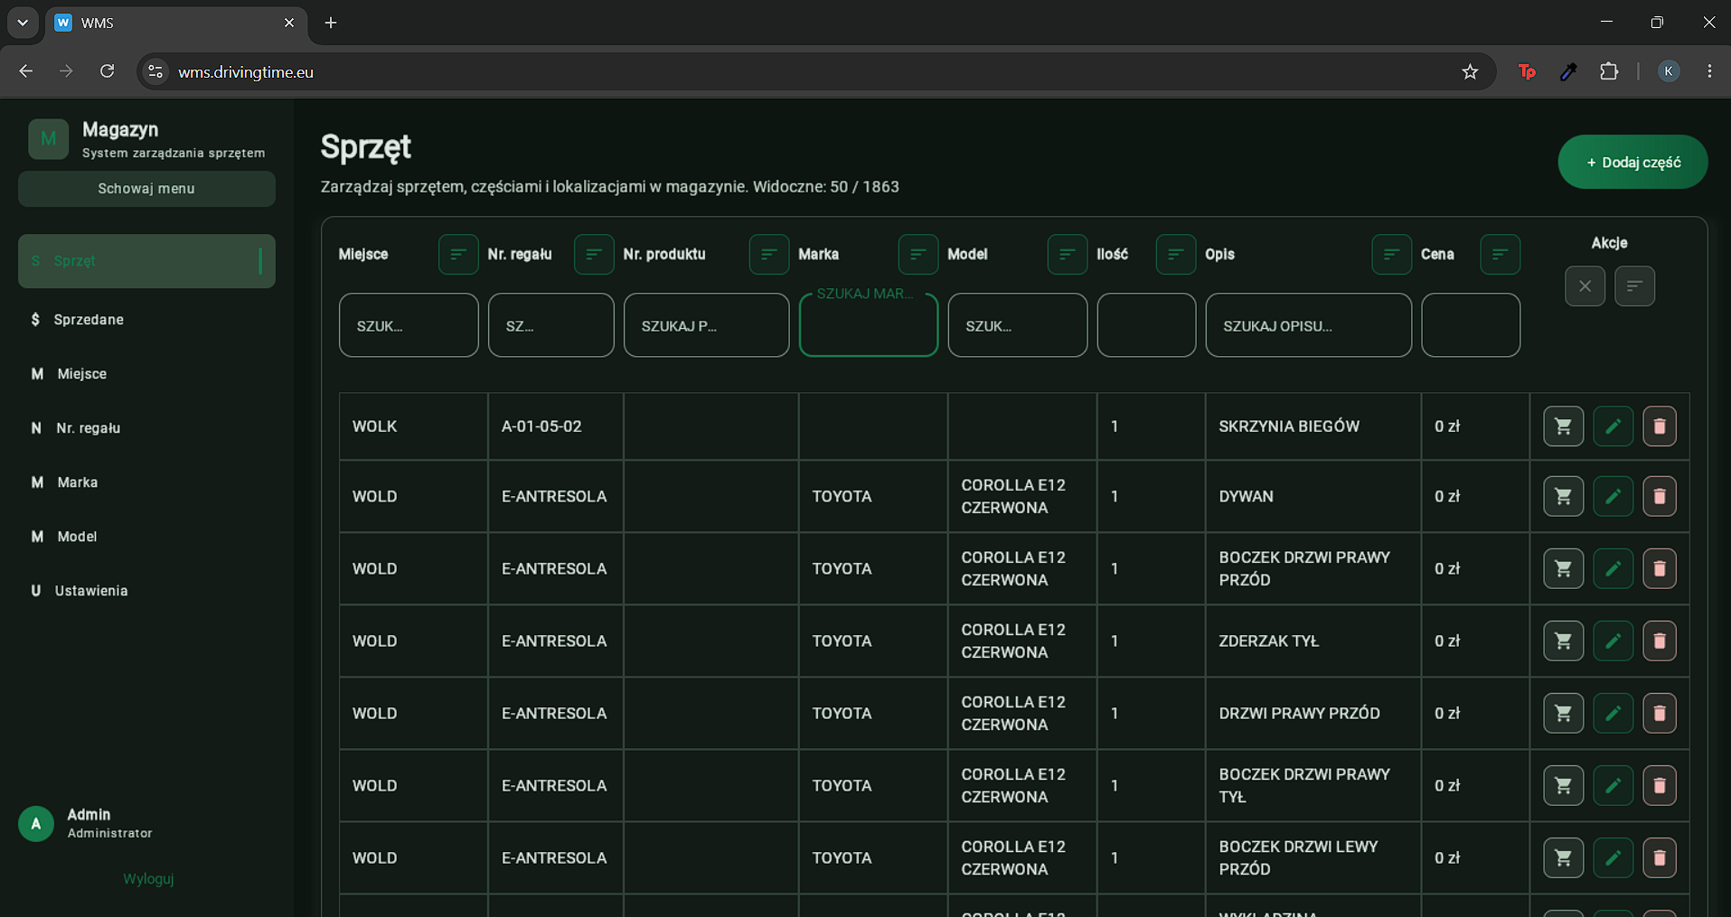The height and width of the screenshot is (917, 1731).
Task: Clear filters with X button under Akcje
Action: (x=1585, y=286)
